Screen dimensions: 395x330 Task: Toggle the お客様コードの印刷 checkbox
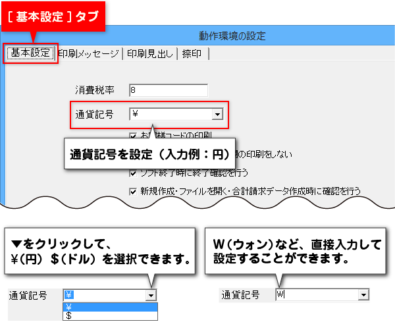point(133,136)
